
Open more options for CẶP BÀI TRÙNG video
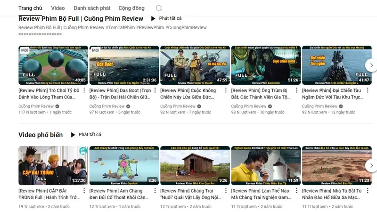pos(84,191)
